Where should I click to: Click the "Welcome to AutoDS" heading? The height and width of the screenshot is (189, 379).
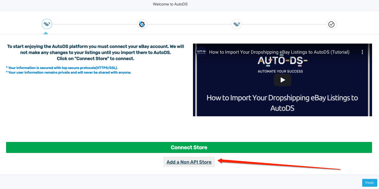click(x=170, y=4)
